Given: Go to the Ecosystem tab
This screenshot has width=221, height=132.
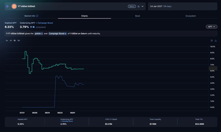Looking at the screenshot, I should coord(191,16).
